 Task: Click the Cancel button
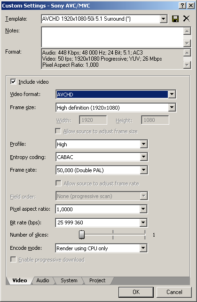174,292
